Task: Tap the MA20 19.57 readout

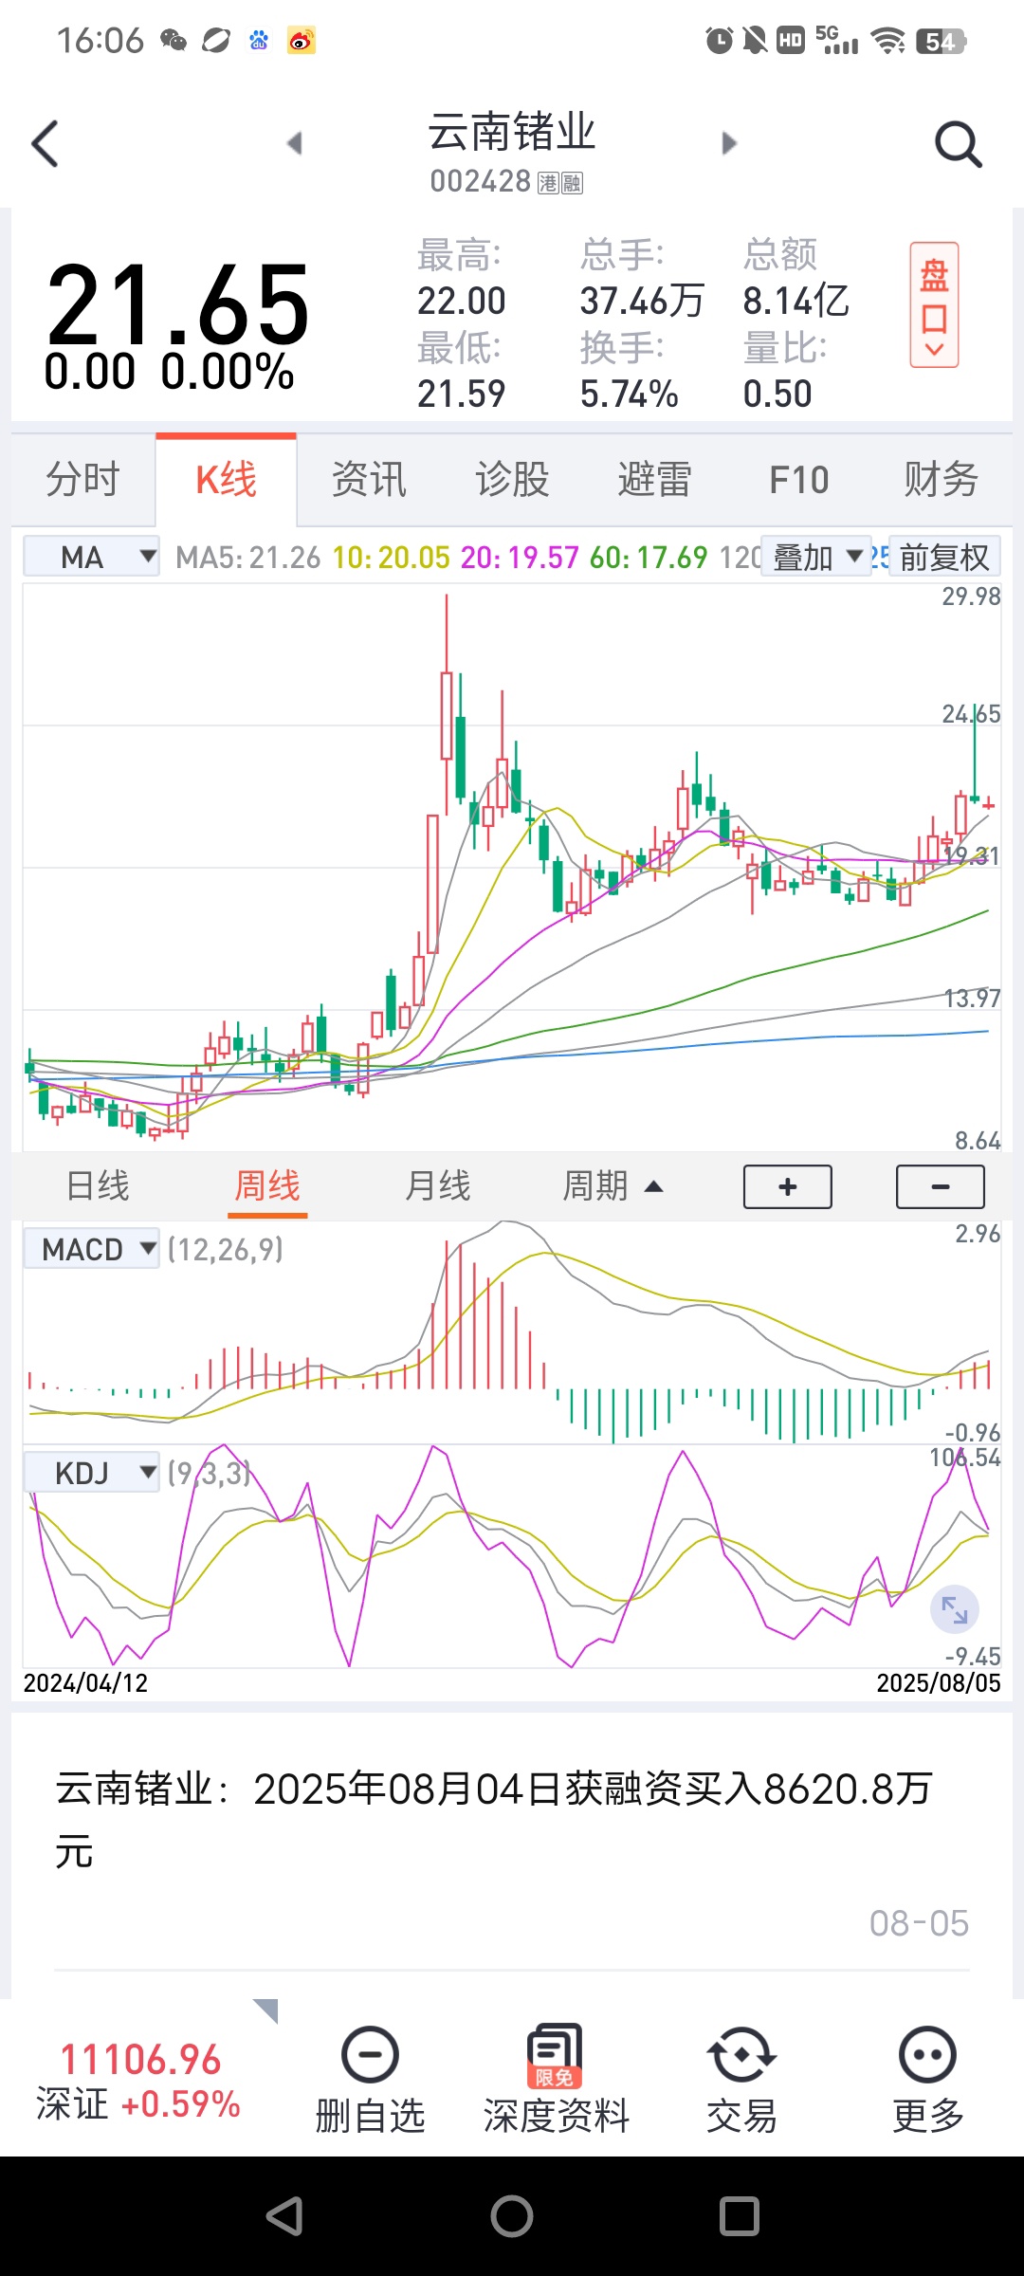Action: click(x=520, y=558)
